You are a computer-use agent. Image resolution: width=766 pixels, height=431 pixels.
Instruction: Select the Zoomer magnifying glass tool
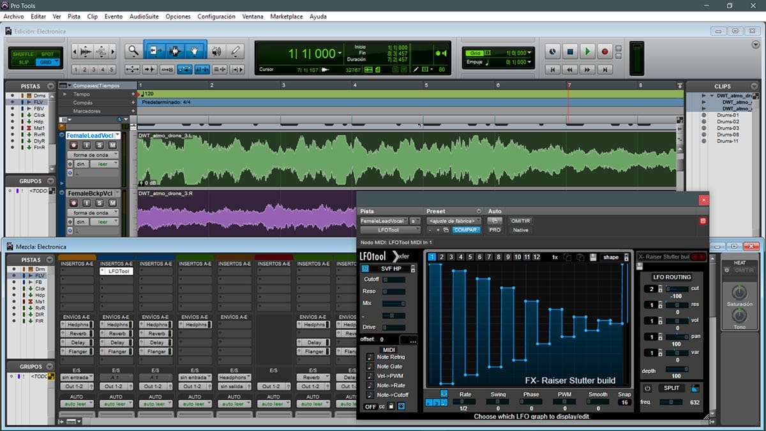click(x=133, y=50)
